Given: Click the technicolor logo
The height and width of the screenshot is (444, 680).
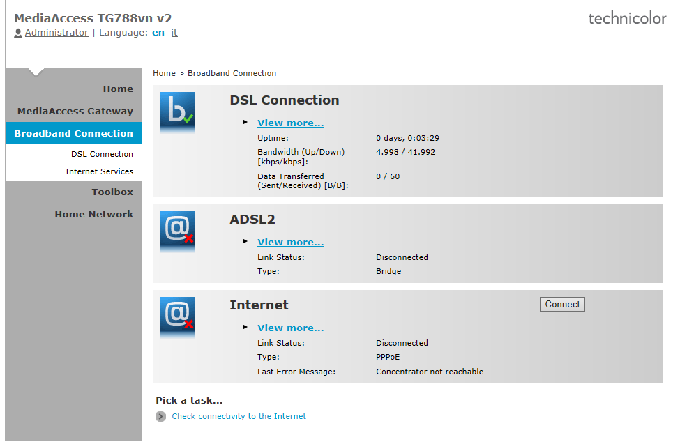Looking at the screenshot, I should 627,18.
